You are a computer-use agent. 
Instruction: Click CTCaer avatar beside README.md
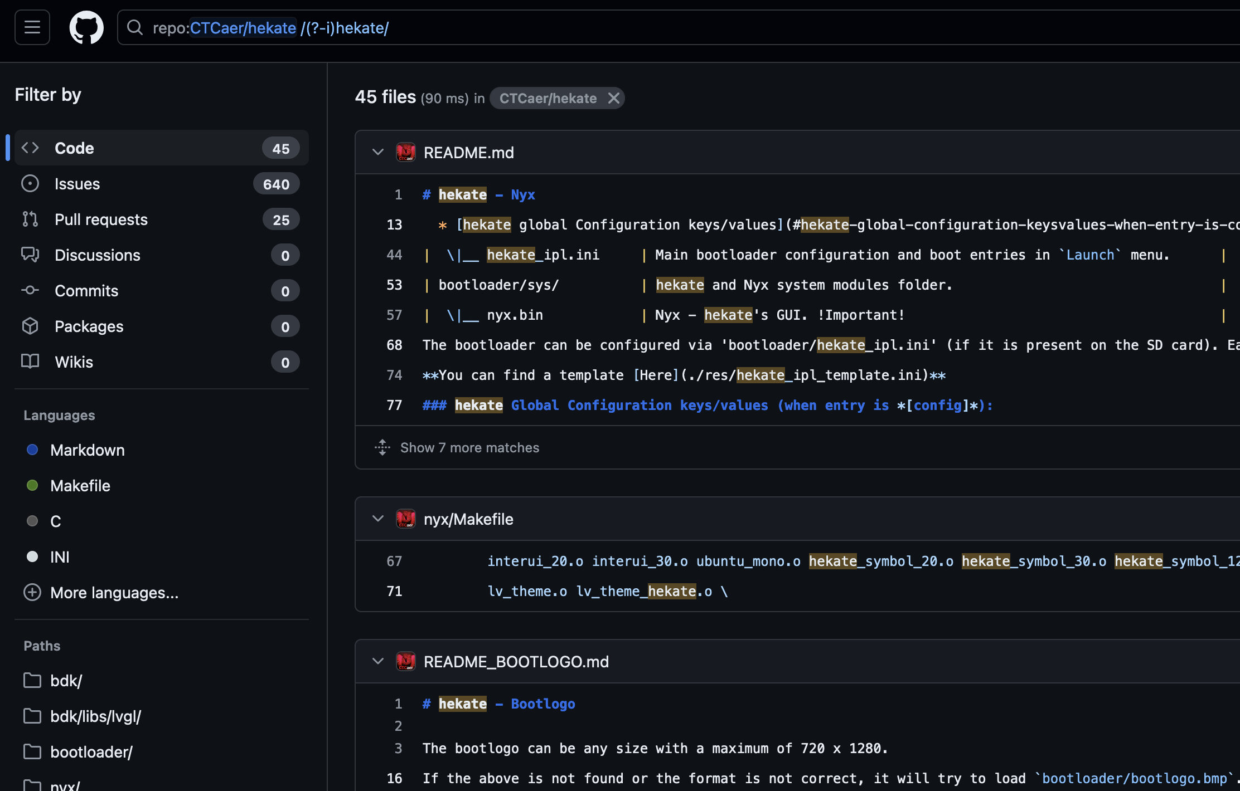(406, 152)
